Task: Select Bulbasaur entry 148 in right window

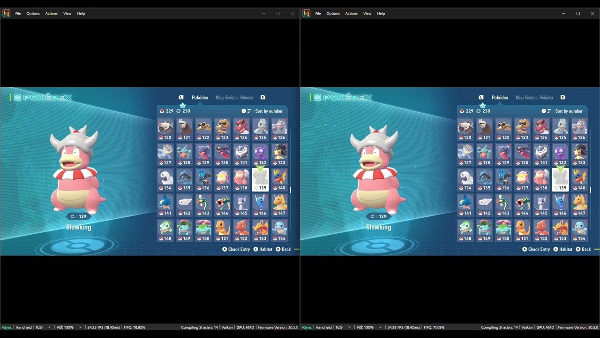Action: coord(465,230)
